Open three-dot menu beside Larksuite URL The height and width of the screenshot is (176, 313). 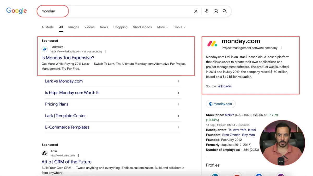click(x=106, y=52)
